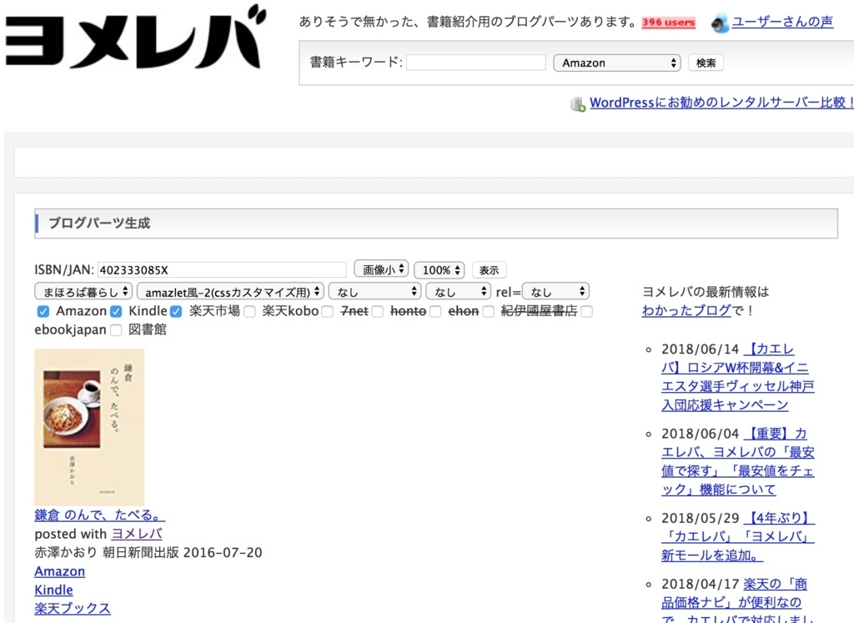Click the server icon before WordPress link
This screenshot has height=623, width=854.
click(578, 104)
